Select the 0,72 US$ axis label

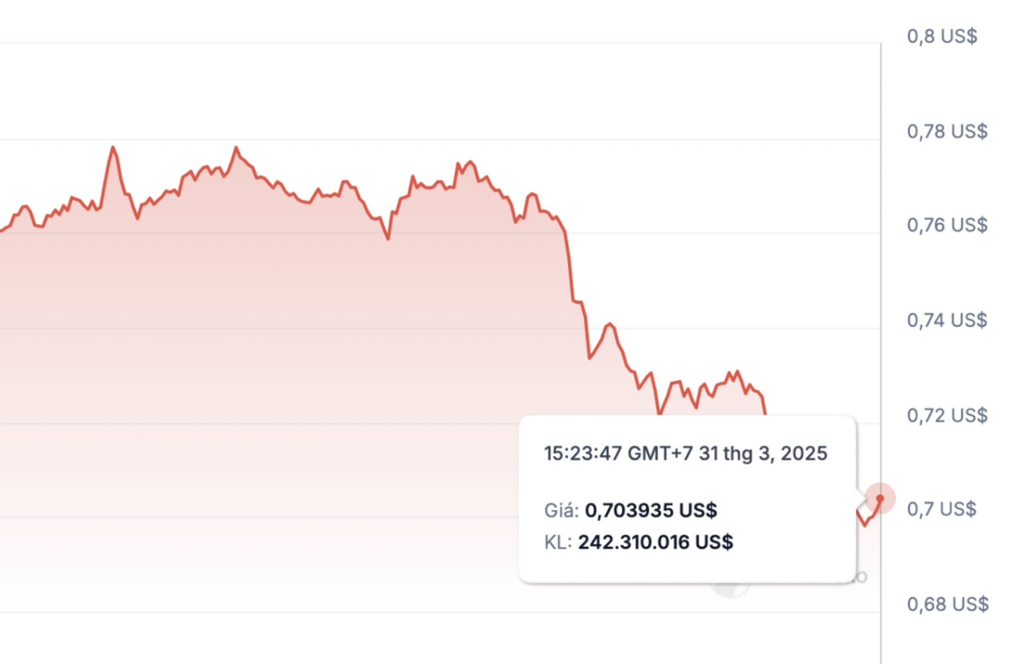[x=947, y=415]
